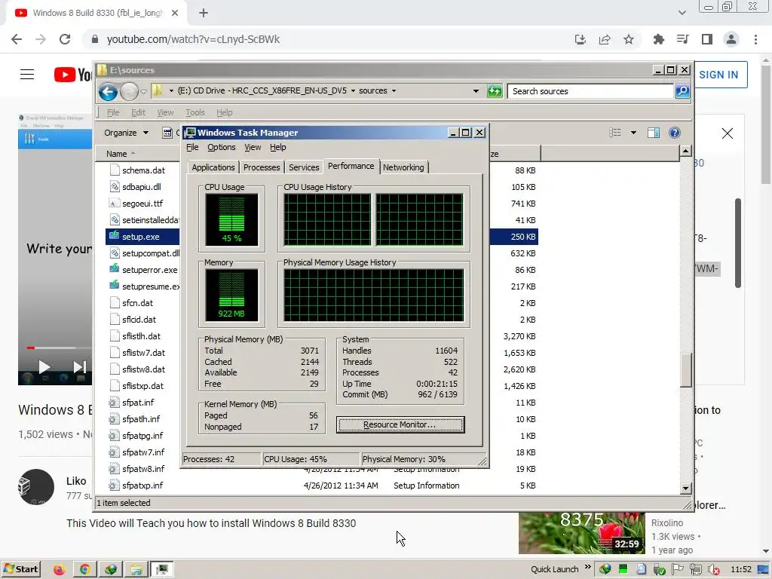Switch to Processes tab in Task Manager
The width and height of the screenshot is (772, 579).
[262, 167]
